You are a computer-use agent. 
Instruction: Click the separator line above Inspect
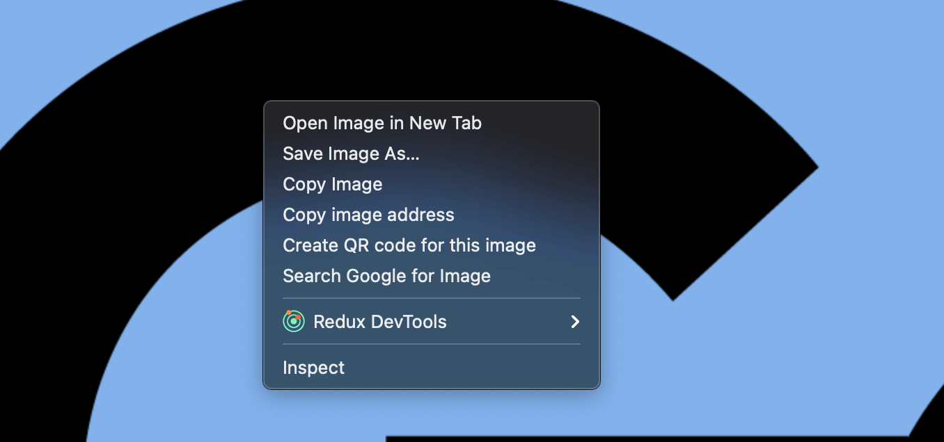point(431,344)
